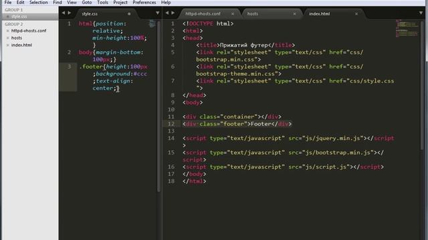Click the index.html minimap
The width and height of the screenshot is (428, 240).
[x=407, y=28]
